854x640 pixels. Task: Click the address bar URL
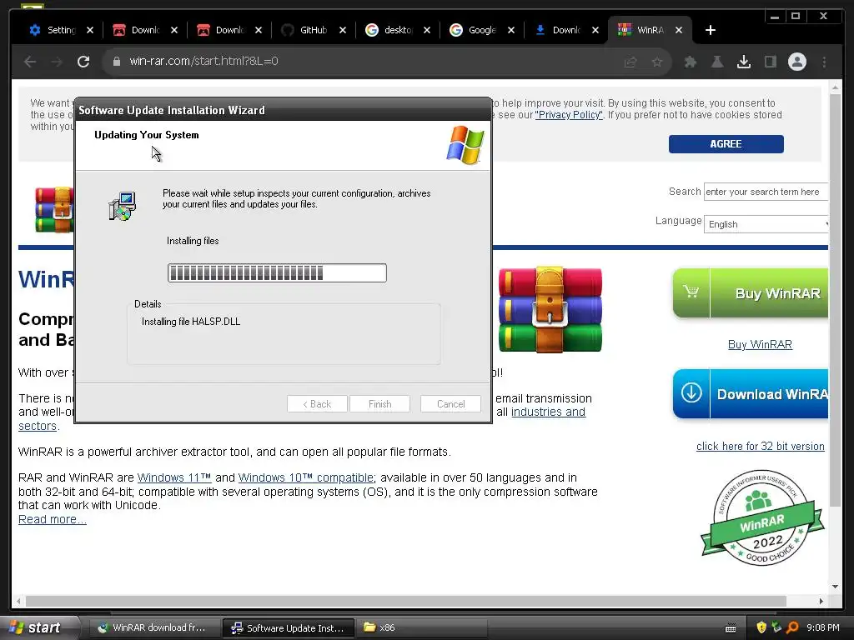203,61
